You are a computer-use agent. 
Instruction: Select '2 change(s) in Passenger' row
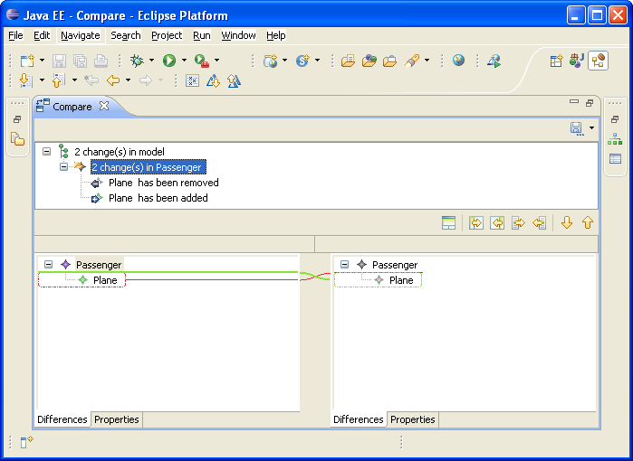149,167
